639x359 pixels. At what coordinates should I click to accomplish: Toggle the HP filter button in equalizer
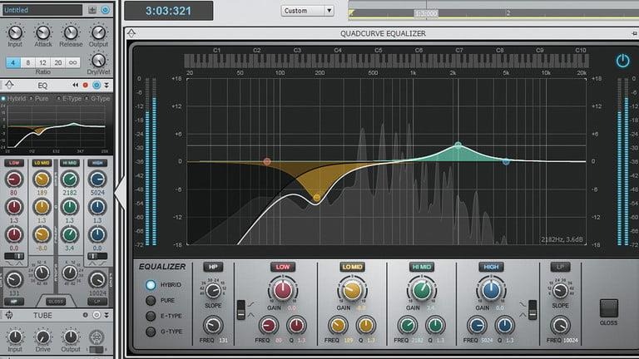point(213,267)
